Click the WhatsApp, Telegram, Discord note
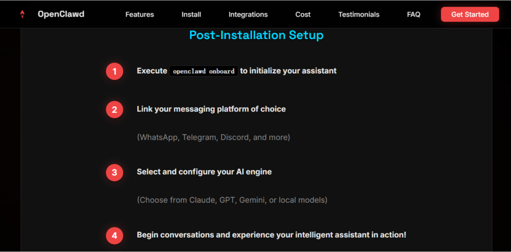The width and height of the screenshot is (511, 252). (x=213, y=137)
